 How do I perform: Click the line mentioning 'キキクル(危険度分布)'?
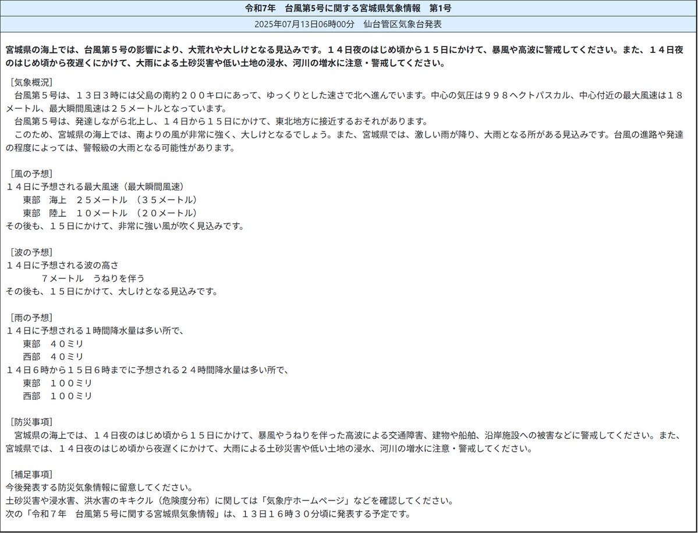coord(230,500)
